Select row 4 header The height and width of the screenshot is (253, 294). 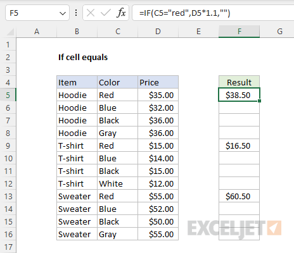(x=8, y=82)
